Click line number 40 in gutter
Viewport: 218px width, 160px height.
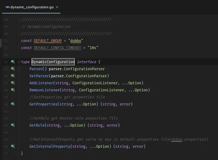[6, 104]
